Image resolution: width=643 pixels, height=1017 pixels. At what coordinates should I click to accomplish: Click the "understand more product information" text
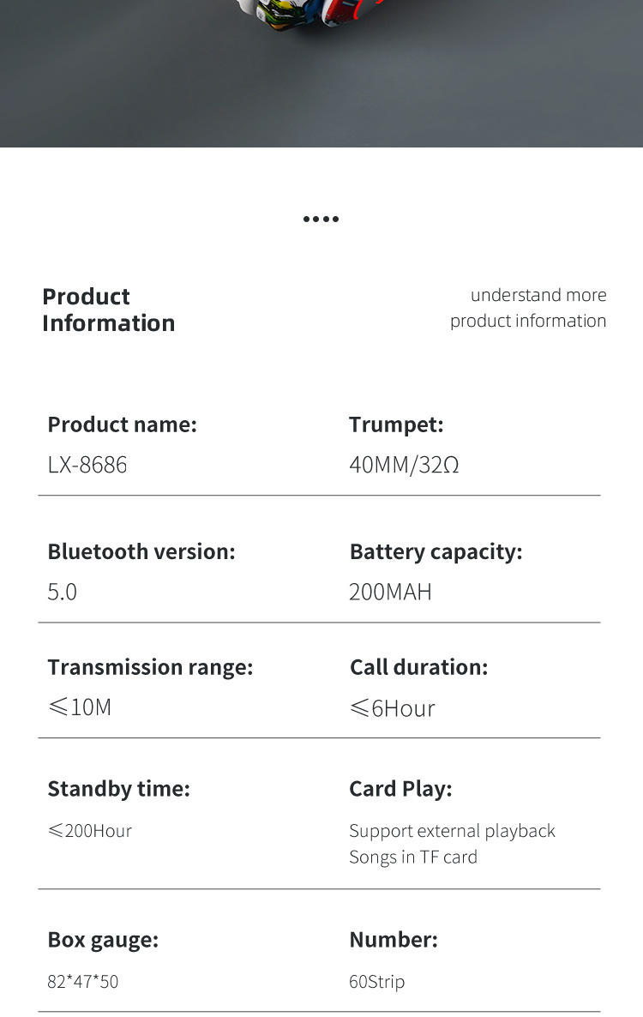click(x=529, y=308)
